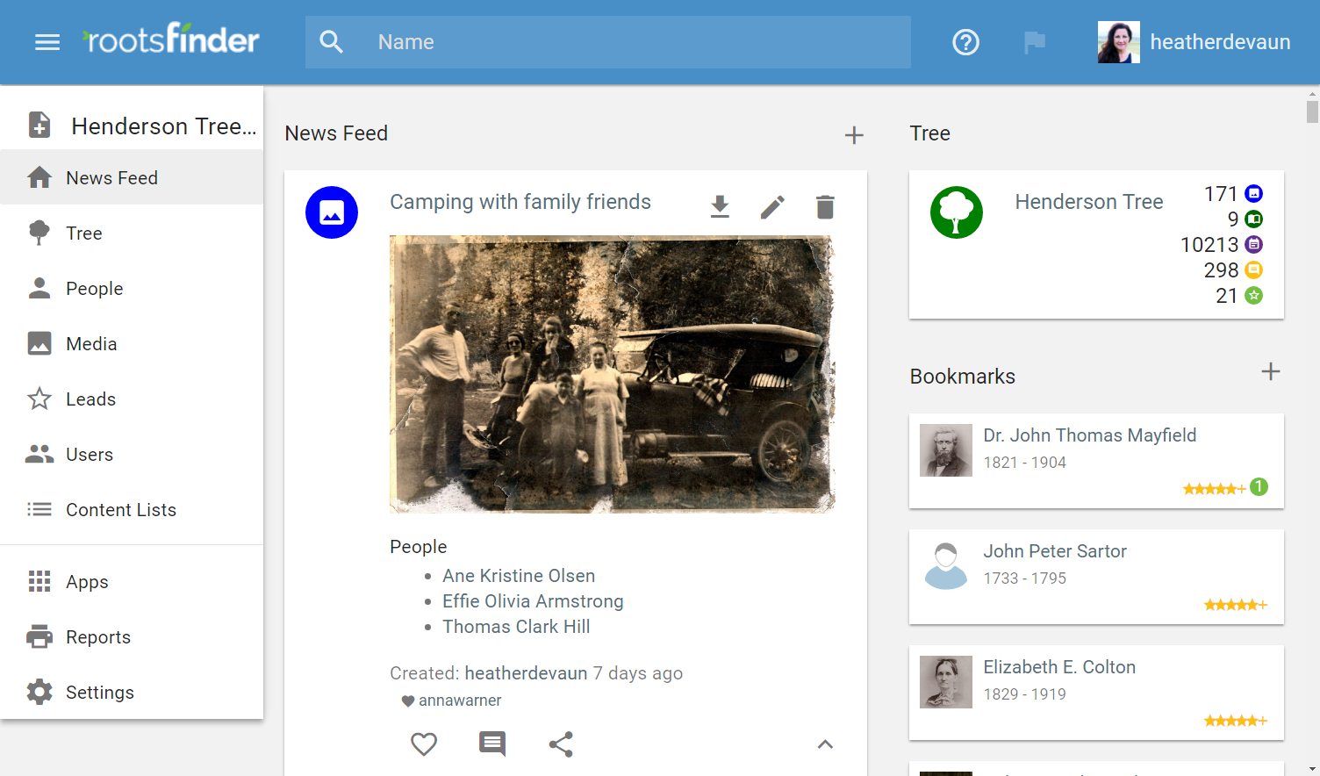Viewport: 1320px width, 776px height.
Task: Collapse the camping post with chevron
Action: click(x=825, y=744)
